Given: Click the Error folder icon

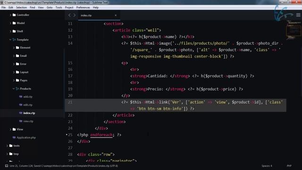Looking at the screenshot, I should (x=17, y=64).
